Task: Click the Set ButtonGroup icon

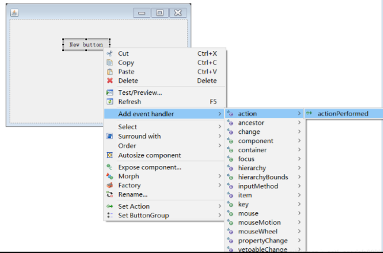Action: tap(110, 215)
